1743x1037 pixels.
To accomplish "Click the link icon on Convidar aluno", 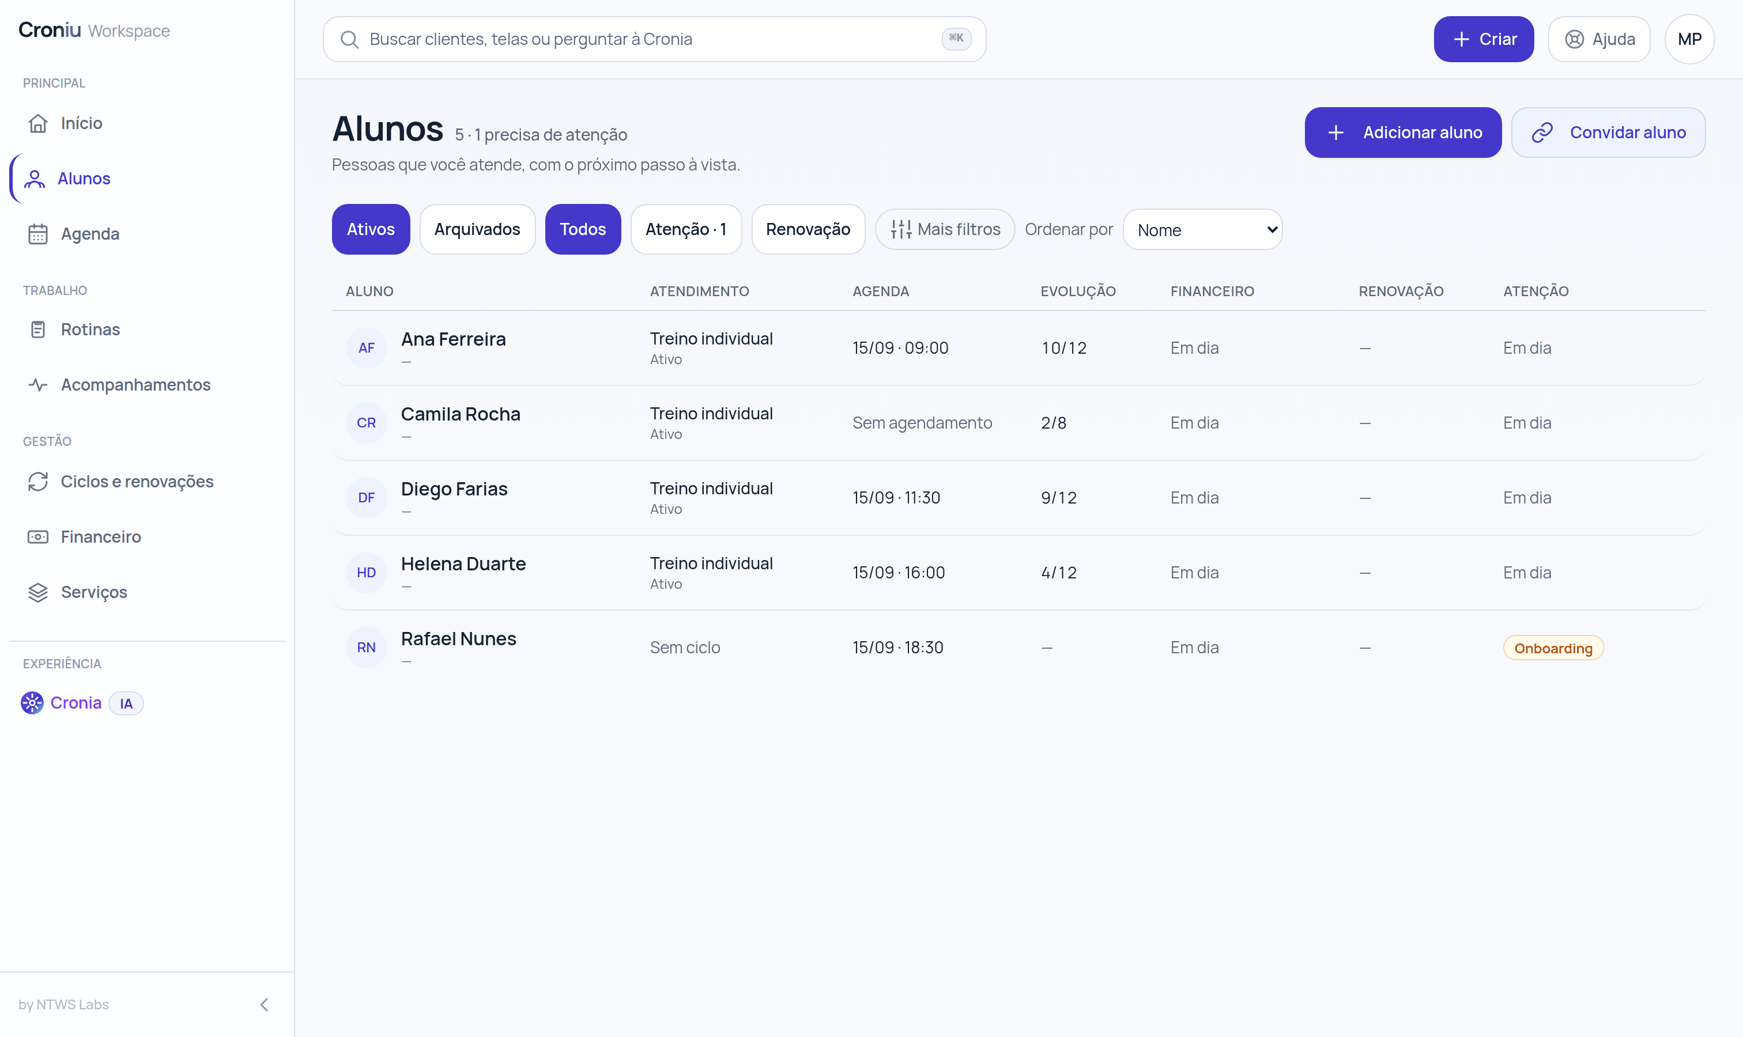I will click(x=1542, y=133).
